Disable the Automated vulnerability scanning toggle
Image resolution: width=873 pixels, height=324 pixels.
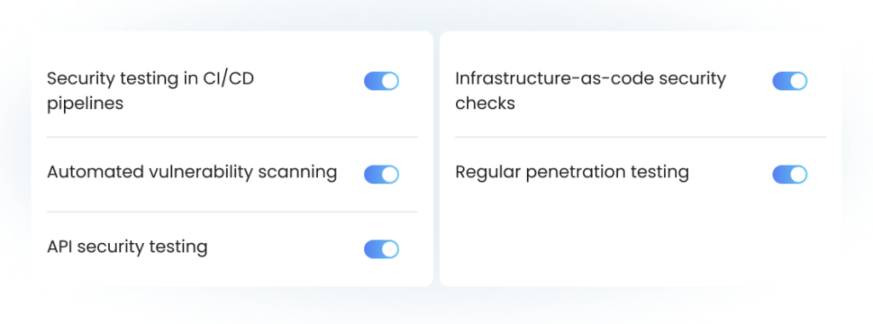tap(381, 174)
